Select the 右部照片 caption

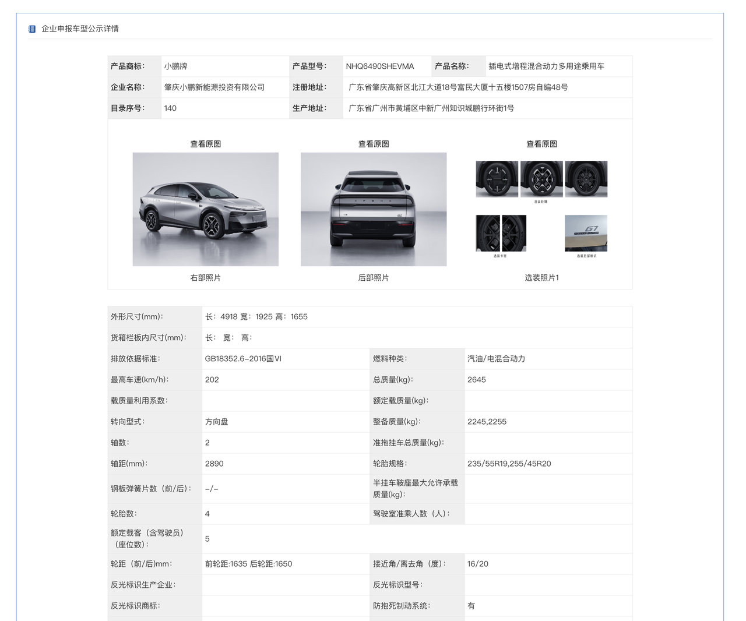(x=205, y=278)
